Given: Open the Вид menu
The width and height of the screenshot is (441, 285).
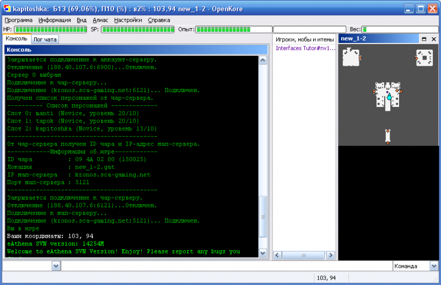Looking at the screenshot, I should point(82,20).
